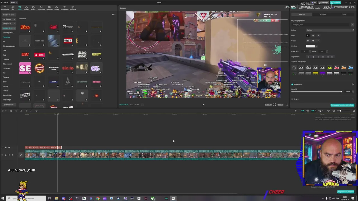Viewport: 358px width, 201px height.
Task: Click the undo arrow in timeline toolbar
Action: (x=11, y=111)
